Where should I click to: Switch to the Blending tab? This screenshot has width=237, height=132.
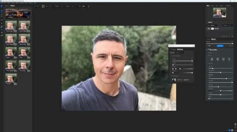pyautogui.click(x=173, y=49)
